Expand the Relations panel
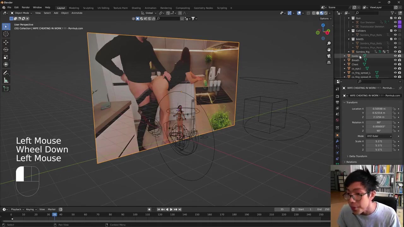Viewport: 404px width, 227px height. (x=351, y=162)
